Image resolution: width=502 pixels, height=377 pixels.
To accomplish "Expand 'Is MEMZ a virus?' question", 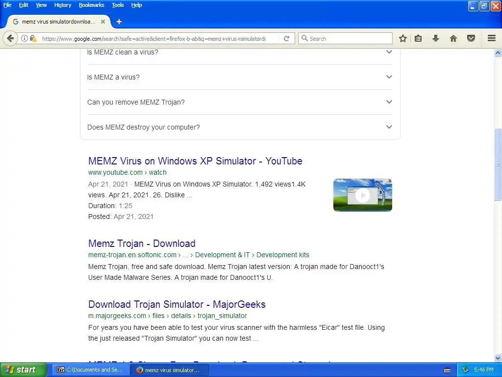I will point(239,77).
